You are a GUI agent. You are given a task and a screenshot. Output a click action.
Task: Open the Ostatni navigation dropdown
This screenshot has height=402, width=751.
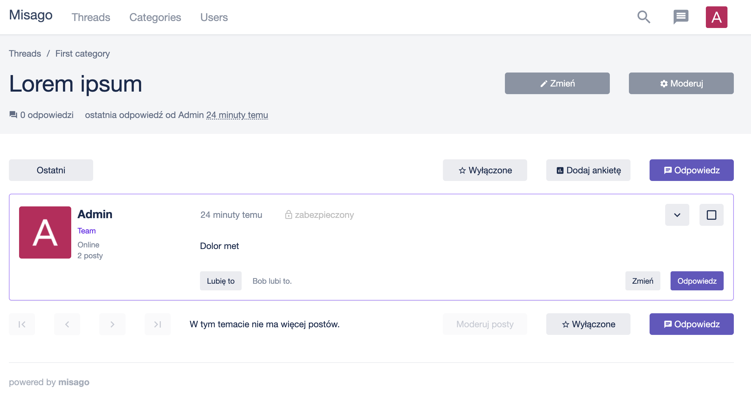tap(51, 170)
